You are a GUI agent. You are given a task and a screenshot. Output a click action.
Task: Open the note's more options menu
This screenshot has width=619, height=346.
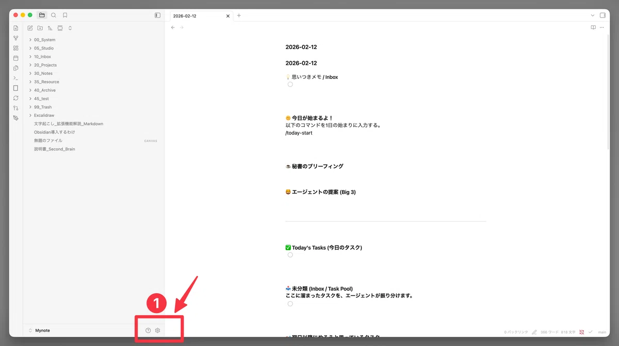click(602, 27)
